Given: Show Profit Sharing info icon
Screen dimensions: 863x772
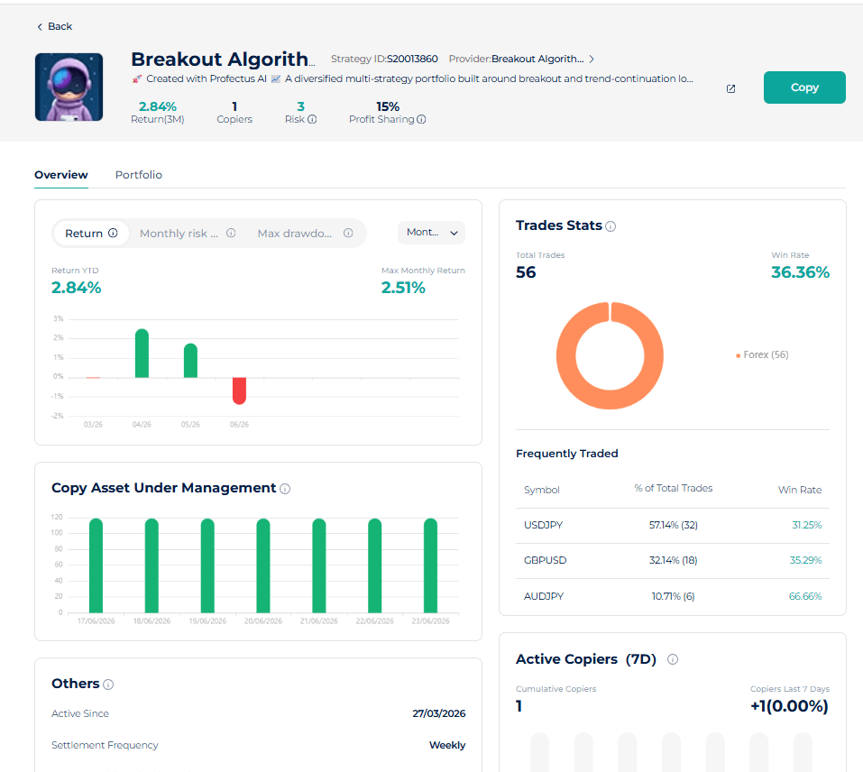Looking at the screenshot, I should tap(421, 119).
